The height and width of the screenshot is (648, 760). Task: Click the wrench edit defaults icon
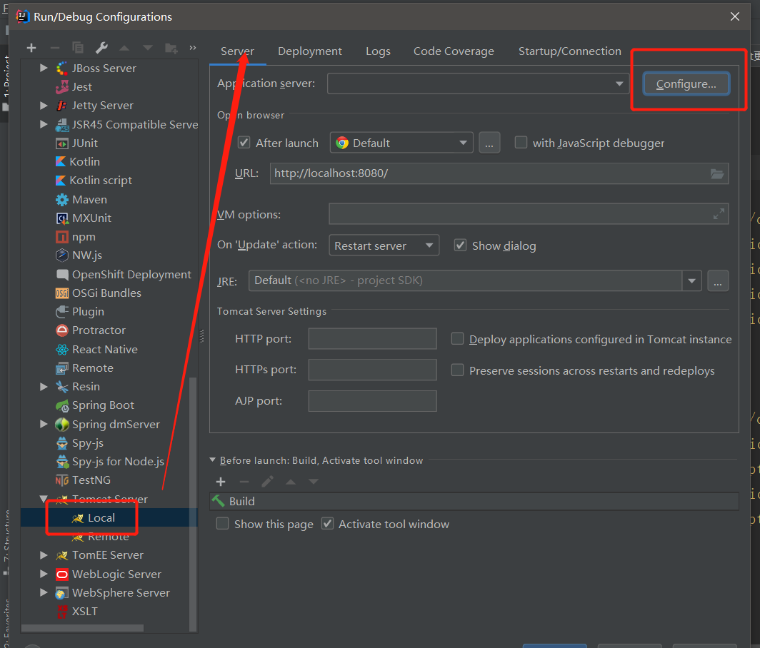(x=101, y=48)
